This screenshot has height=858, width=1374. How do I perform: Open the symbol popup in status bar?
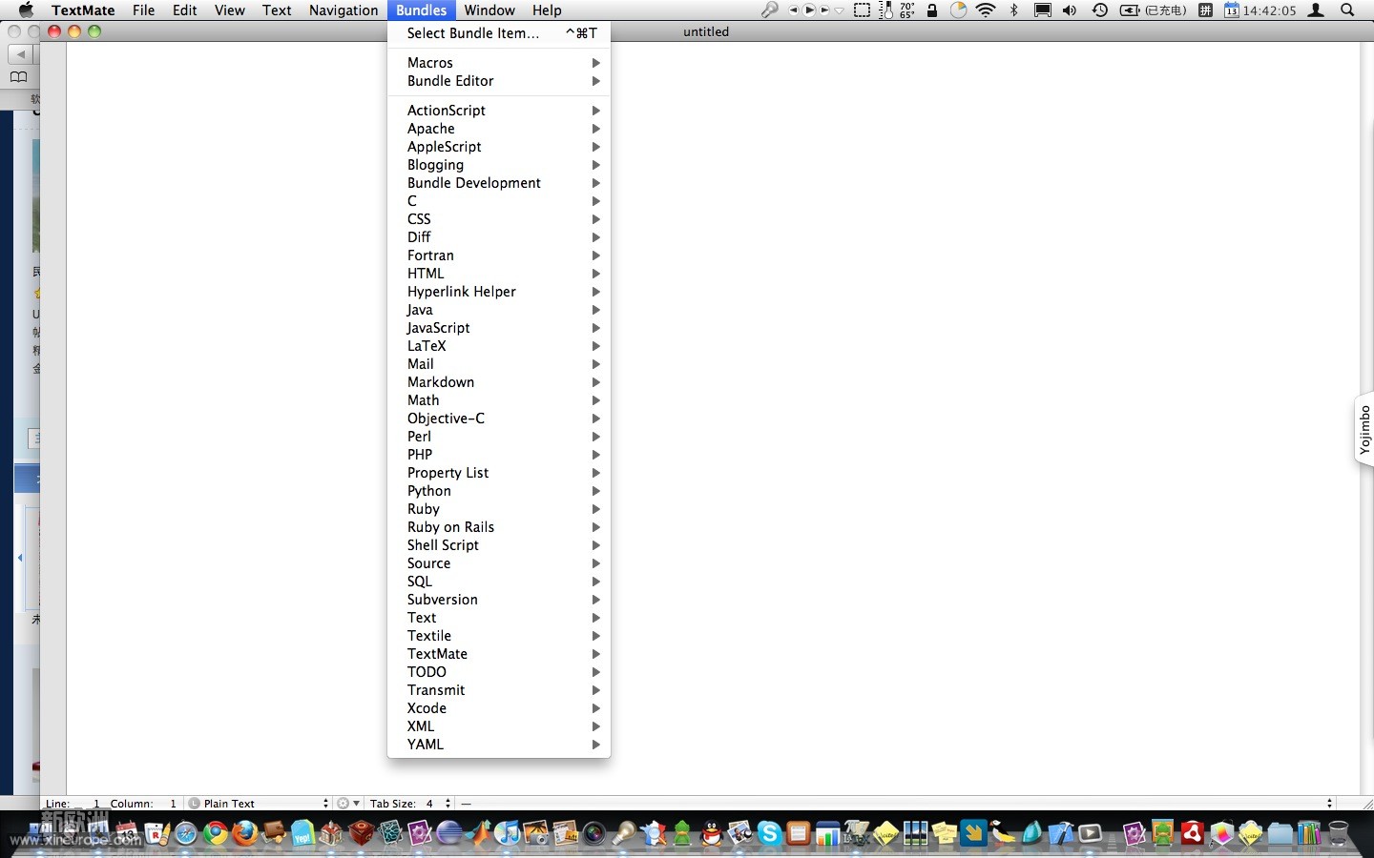(897, 804)
